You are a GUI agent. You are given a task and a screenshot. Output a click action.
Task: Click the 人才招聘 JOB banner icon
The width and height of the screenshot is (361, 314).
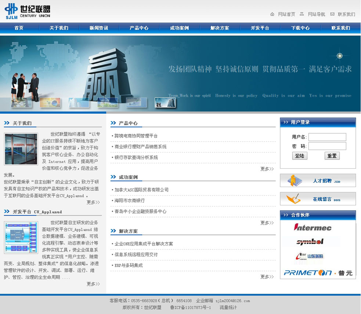[295, 180]
